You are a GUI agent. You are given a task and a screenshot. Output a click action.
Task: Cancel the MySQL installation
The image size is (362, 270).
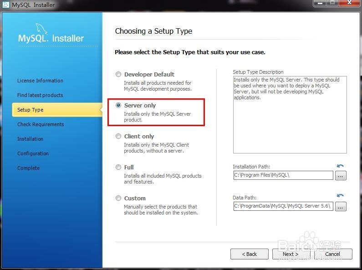pyautogui.click(x=333, y=254)
